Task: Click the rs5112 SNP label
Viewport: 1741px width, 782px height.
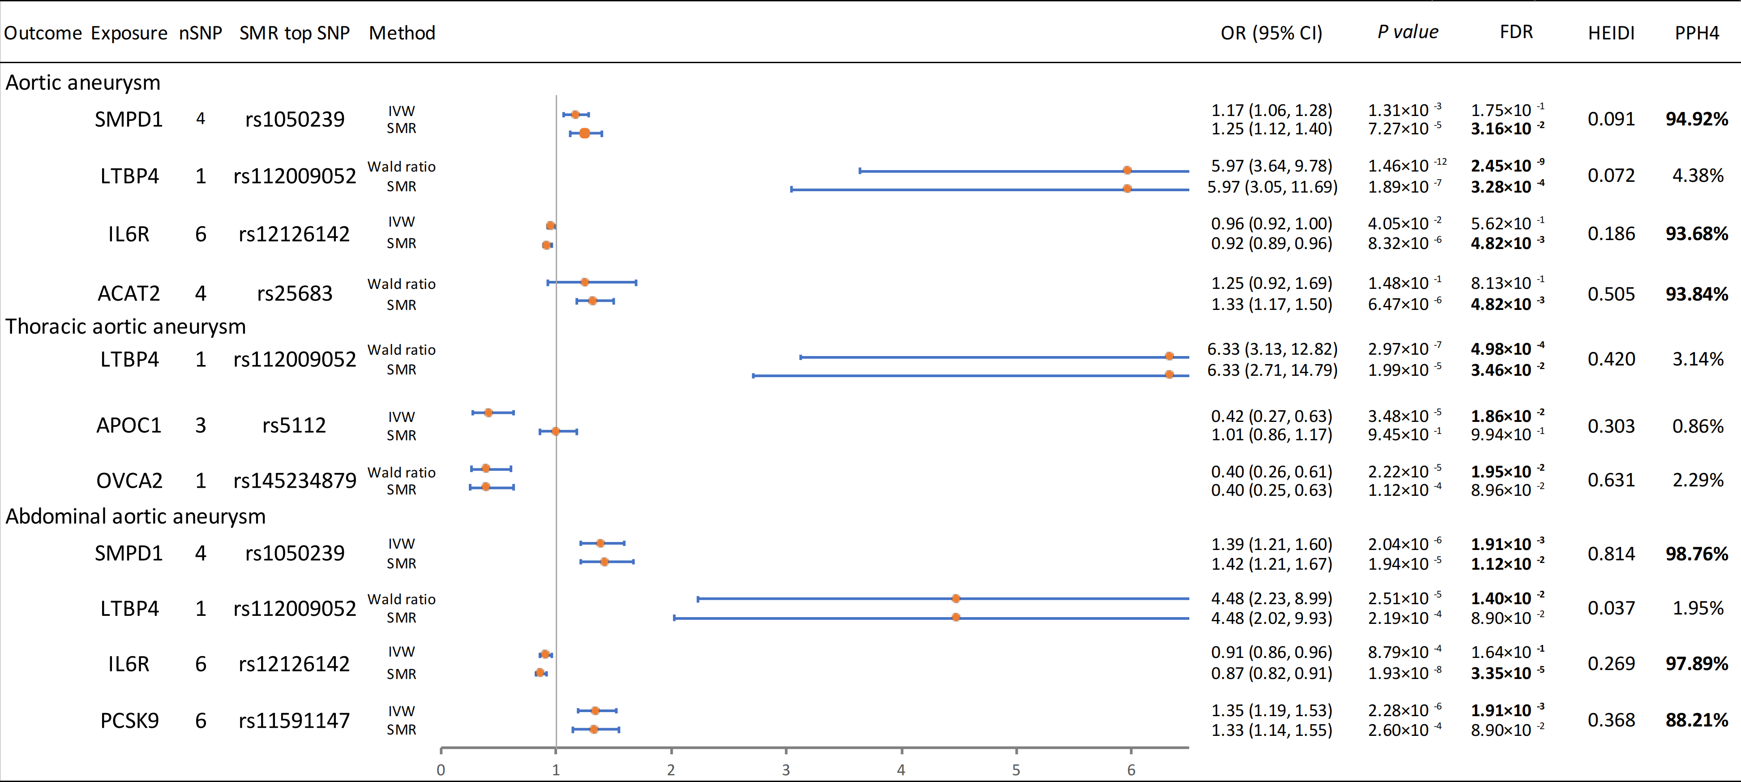Action: (294, 425)
